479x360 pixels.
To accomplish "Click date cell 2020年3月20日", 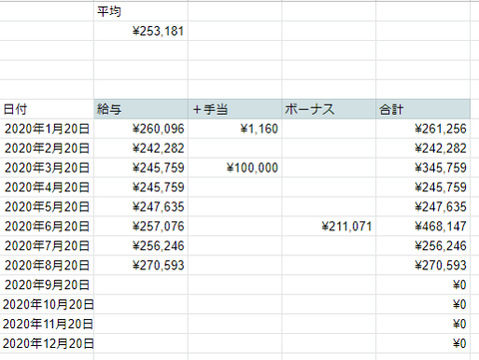I will (x=47, y=168).
